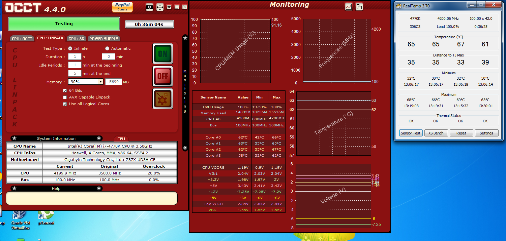This screenshot has height=241, width=506.
Task: Click the Voltage (V) graph
Action: tap(333, 196)
